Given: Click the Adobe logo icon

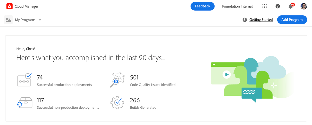Looking at the screenshot, I should click(9, 6).
